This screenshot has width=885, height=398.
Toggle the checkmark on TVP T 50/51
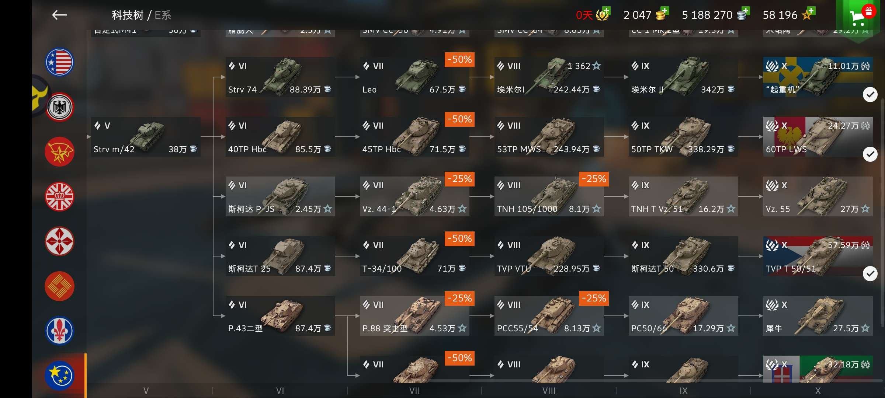click(870, 274)
